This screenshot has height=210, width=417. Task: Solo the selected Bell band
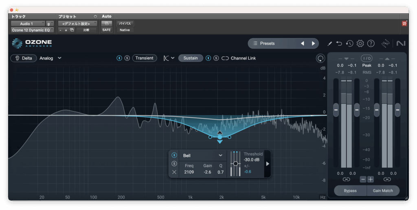tap(174, 164)
